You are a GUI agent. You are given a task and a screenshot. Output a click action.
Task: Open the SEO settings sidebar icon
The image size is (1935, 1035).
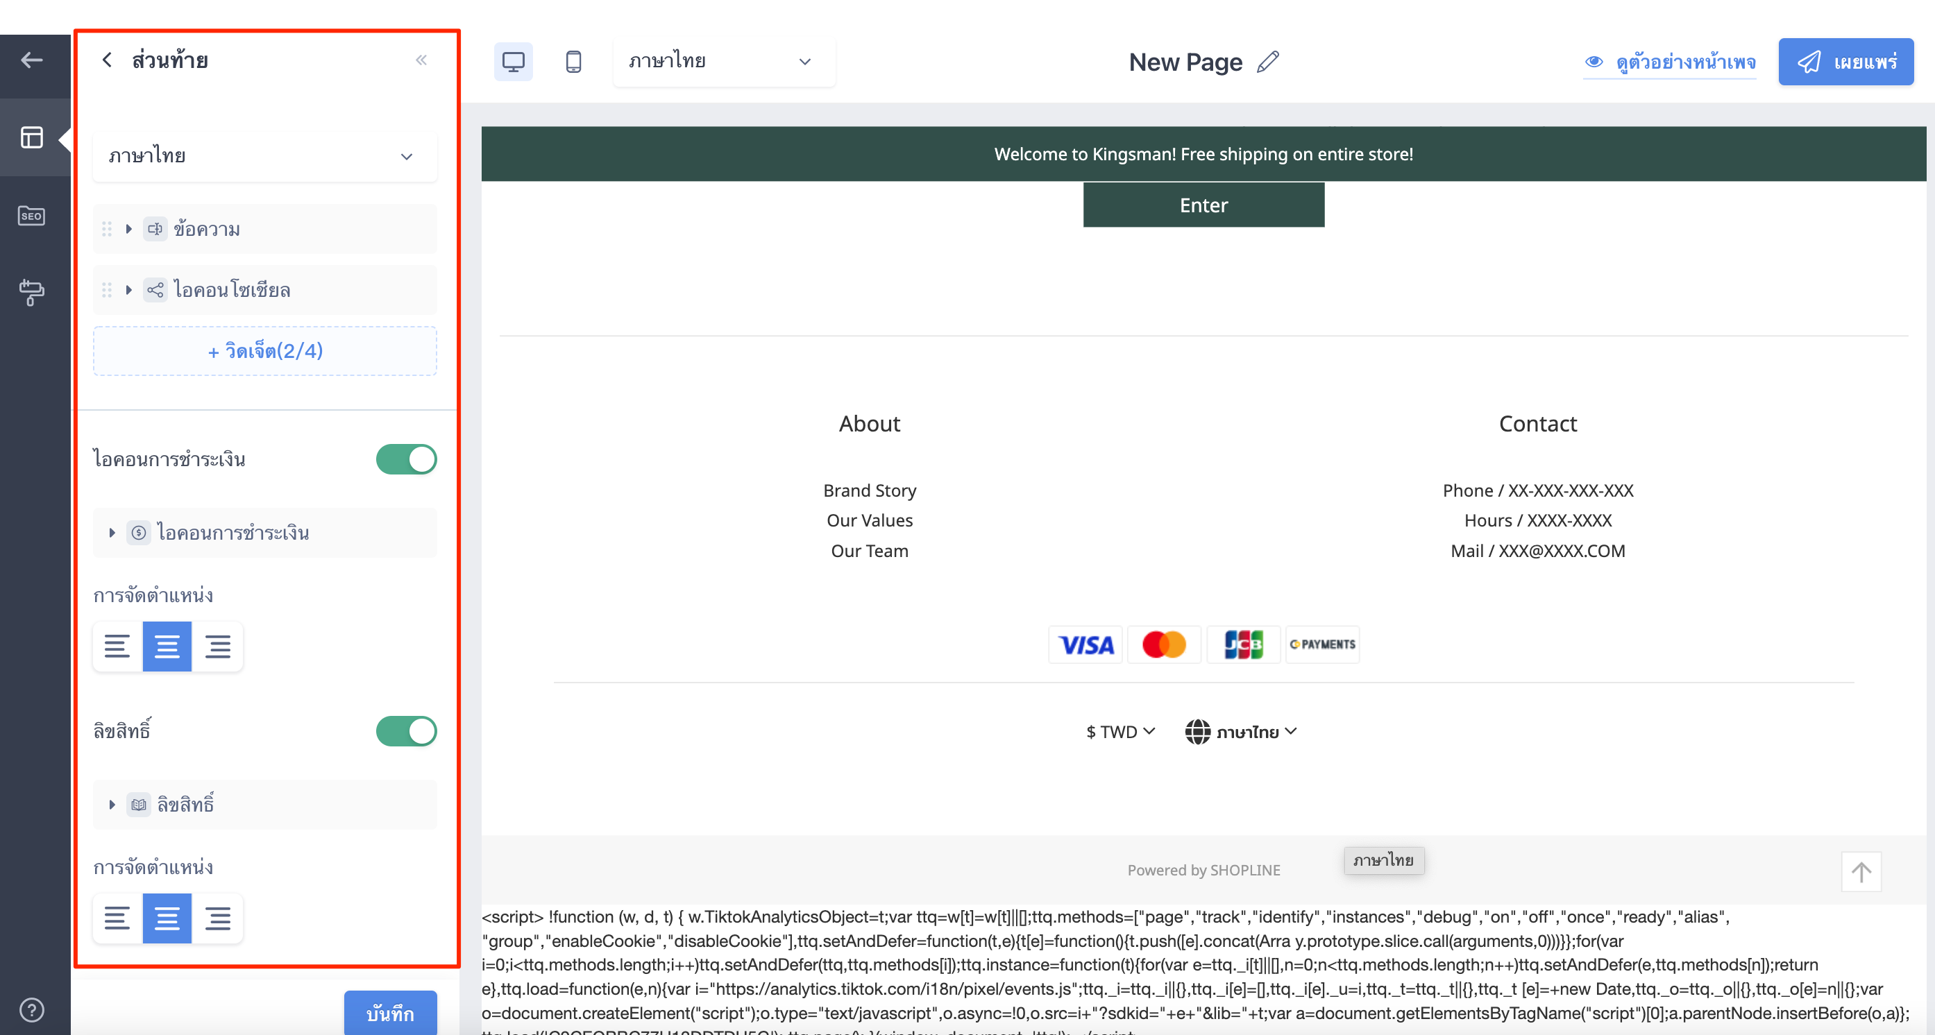[31, 216]
